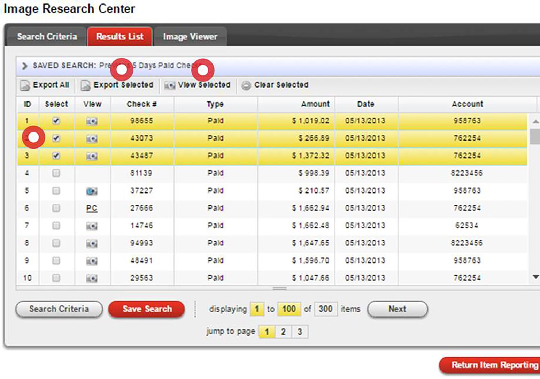This screenshot has height=379, width=540.
Task: Go to the Next page of results
Action: pyautogui.click(x=397, y=309)
